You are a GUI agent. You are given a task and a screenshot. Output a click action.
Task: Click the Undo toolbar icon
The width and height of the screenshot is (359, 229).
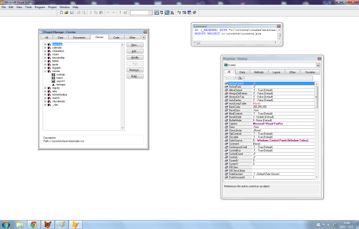pos(108,13)
